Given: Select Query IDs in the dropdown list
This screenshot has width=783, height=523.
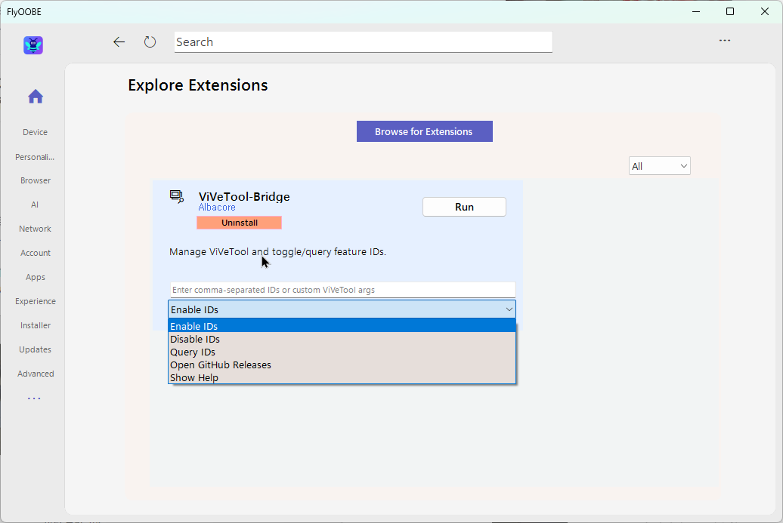Looking at the screenshot, I should [342, 352].
